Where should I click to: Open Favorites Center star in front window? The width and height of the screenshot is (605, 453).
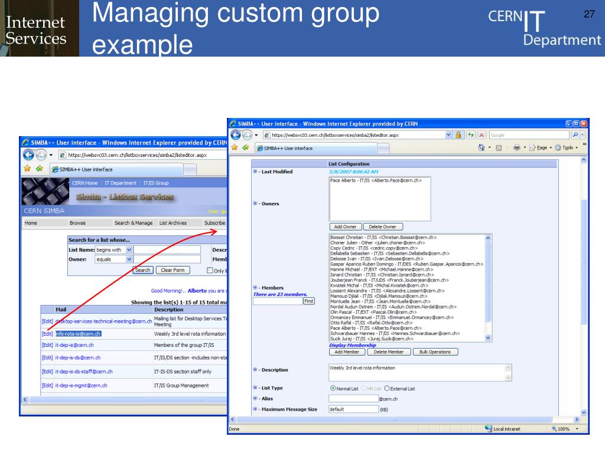[x=235, y=147]
